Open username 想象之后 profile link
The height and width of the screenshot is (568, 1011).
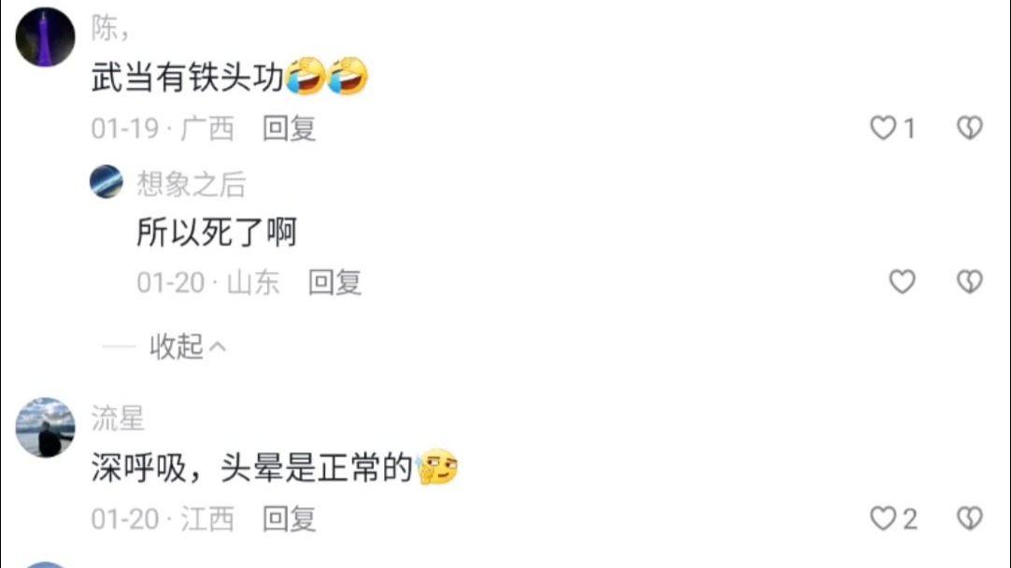[191, 184]
